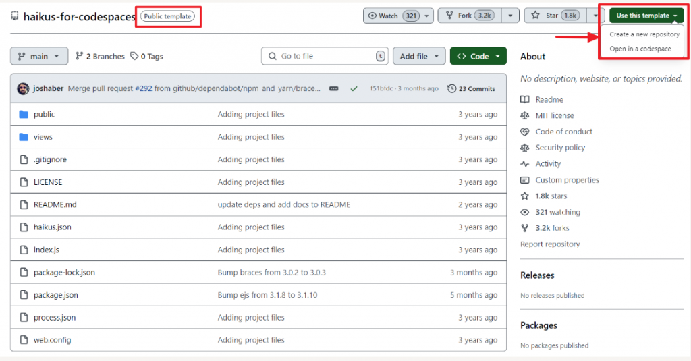Open the green Code dropdown

478,56
